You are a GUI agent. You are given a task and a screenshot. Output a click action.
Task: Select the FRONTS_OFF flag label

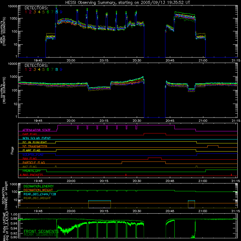pyautogui.click(x=32, y=171)
